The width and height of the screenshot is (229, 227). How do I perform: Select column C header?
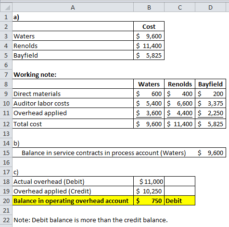tap(179, 7)
